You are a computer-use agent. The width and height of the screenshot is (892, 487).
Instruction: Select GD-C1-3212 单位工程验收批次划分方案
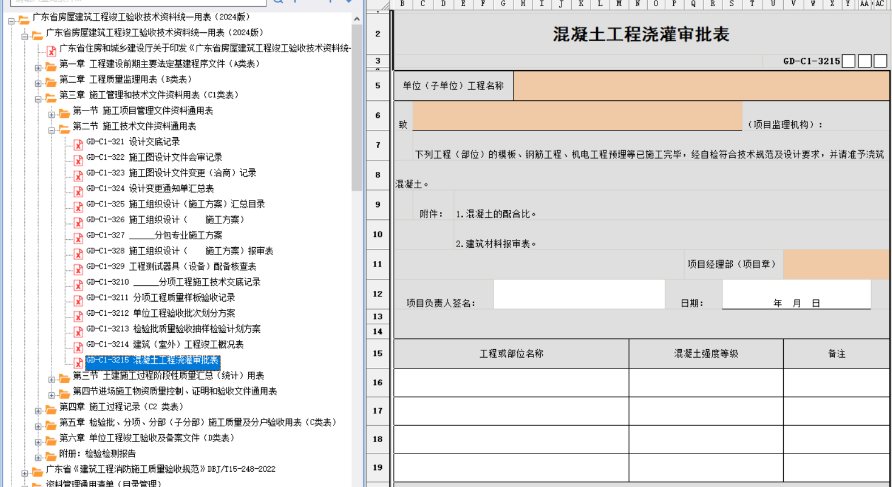tap(161, 313)
